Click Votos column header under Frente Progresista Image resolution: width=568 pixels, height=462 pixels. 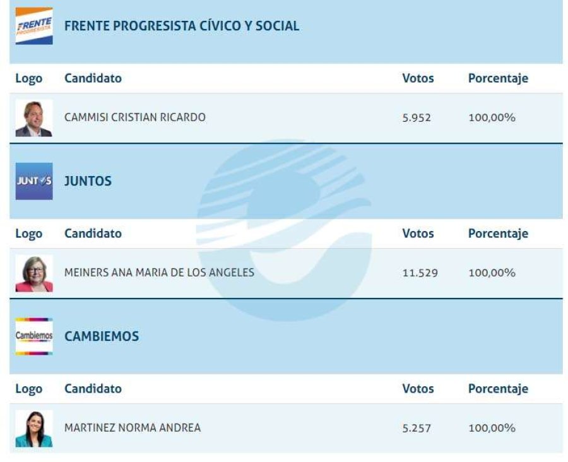(418, 79)
